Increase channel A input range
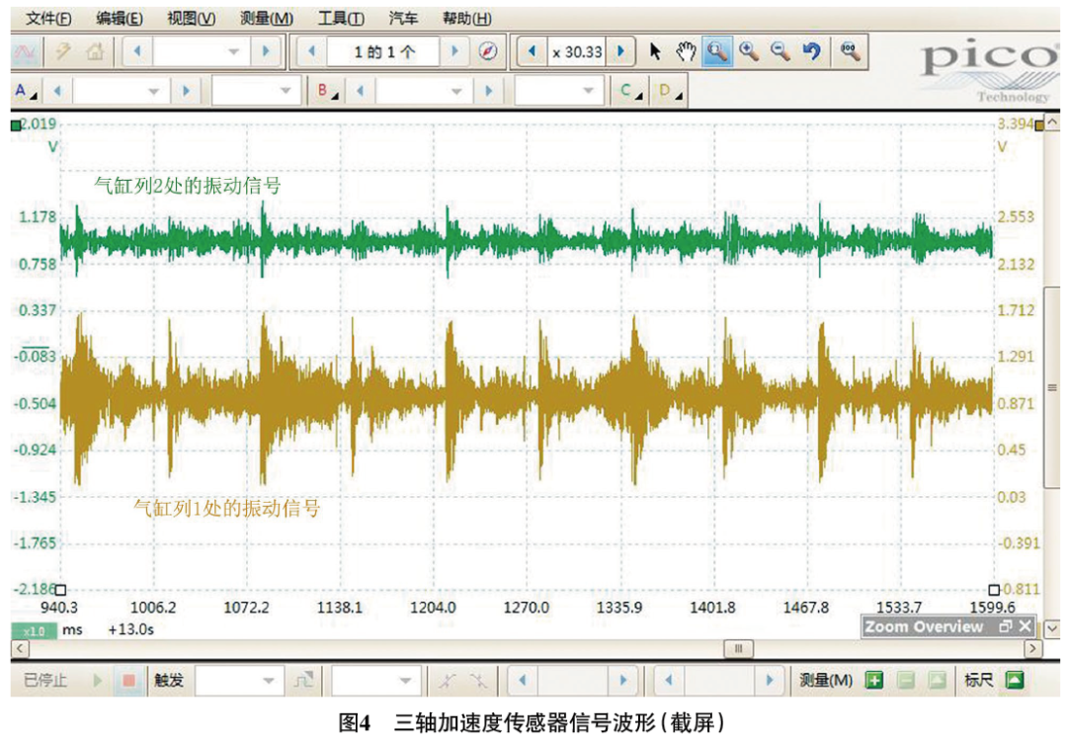This screenshot has height=744, width=1067. [186, 91]
